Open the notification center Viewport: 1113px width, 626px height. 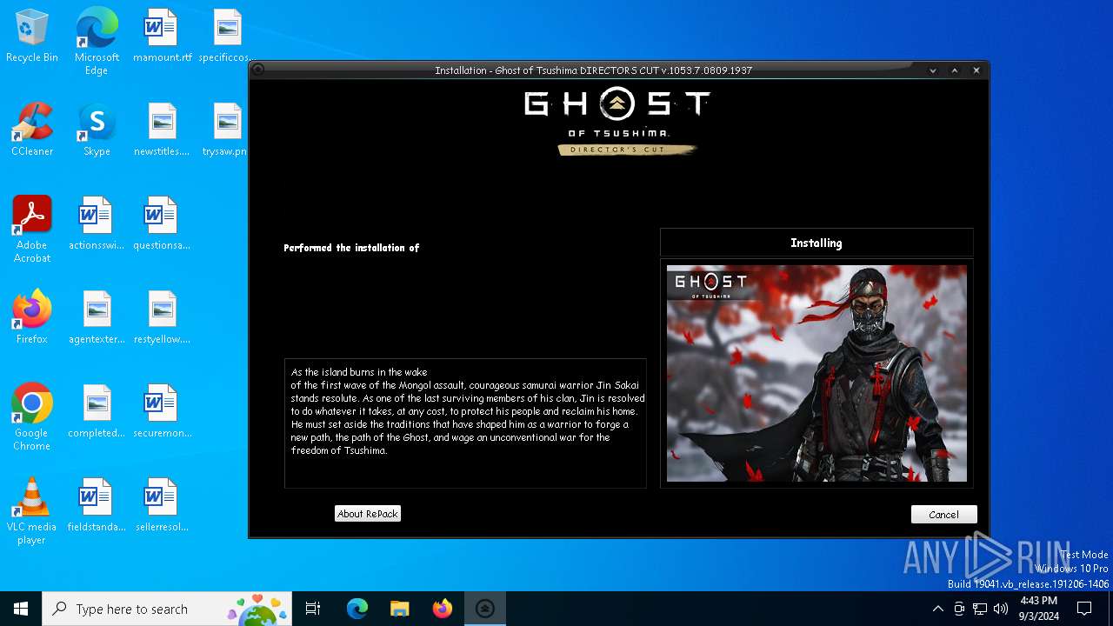click(1084, 609)
